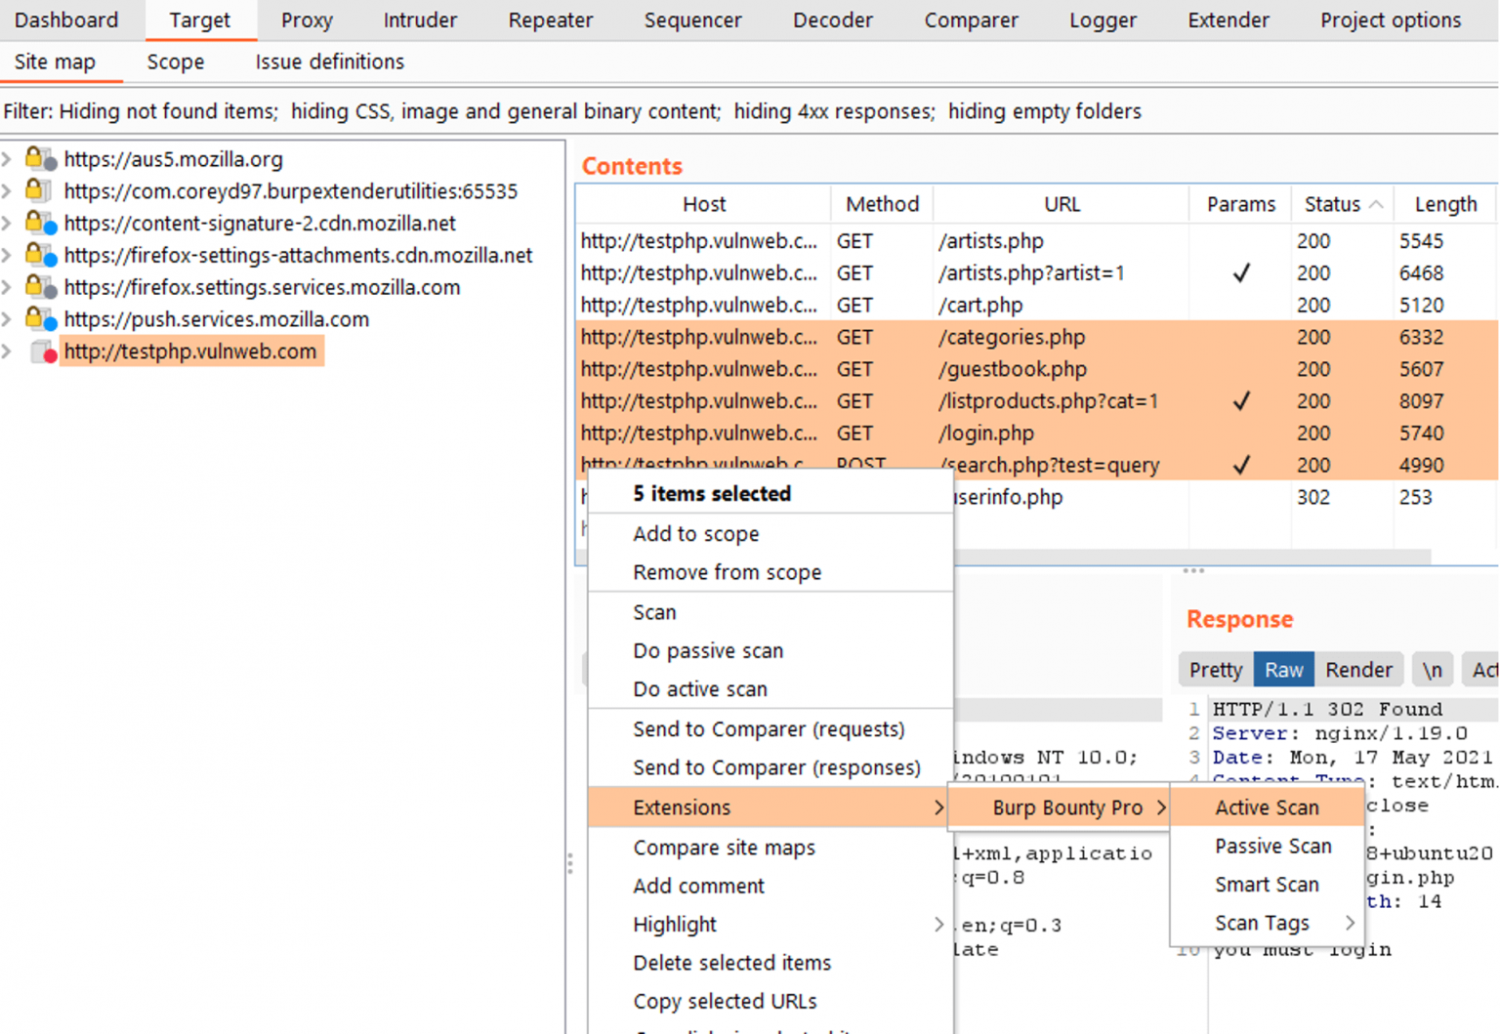
Task: Click the lock icon beside firefox-settings-attachments.cdn.mozilla.net
Action: click(35, 255)
